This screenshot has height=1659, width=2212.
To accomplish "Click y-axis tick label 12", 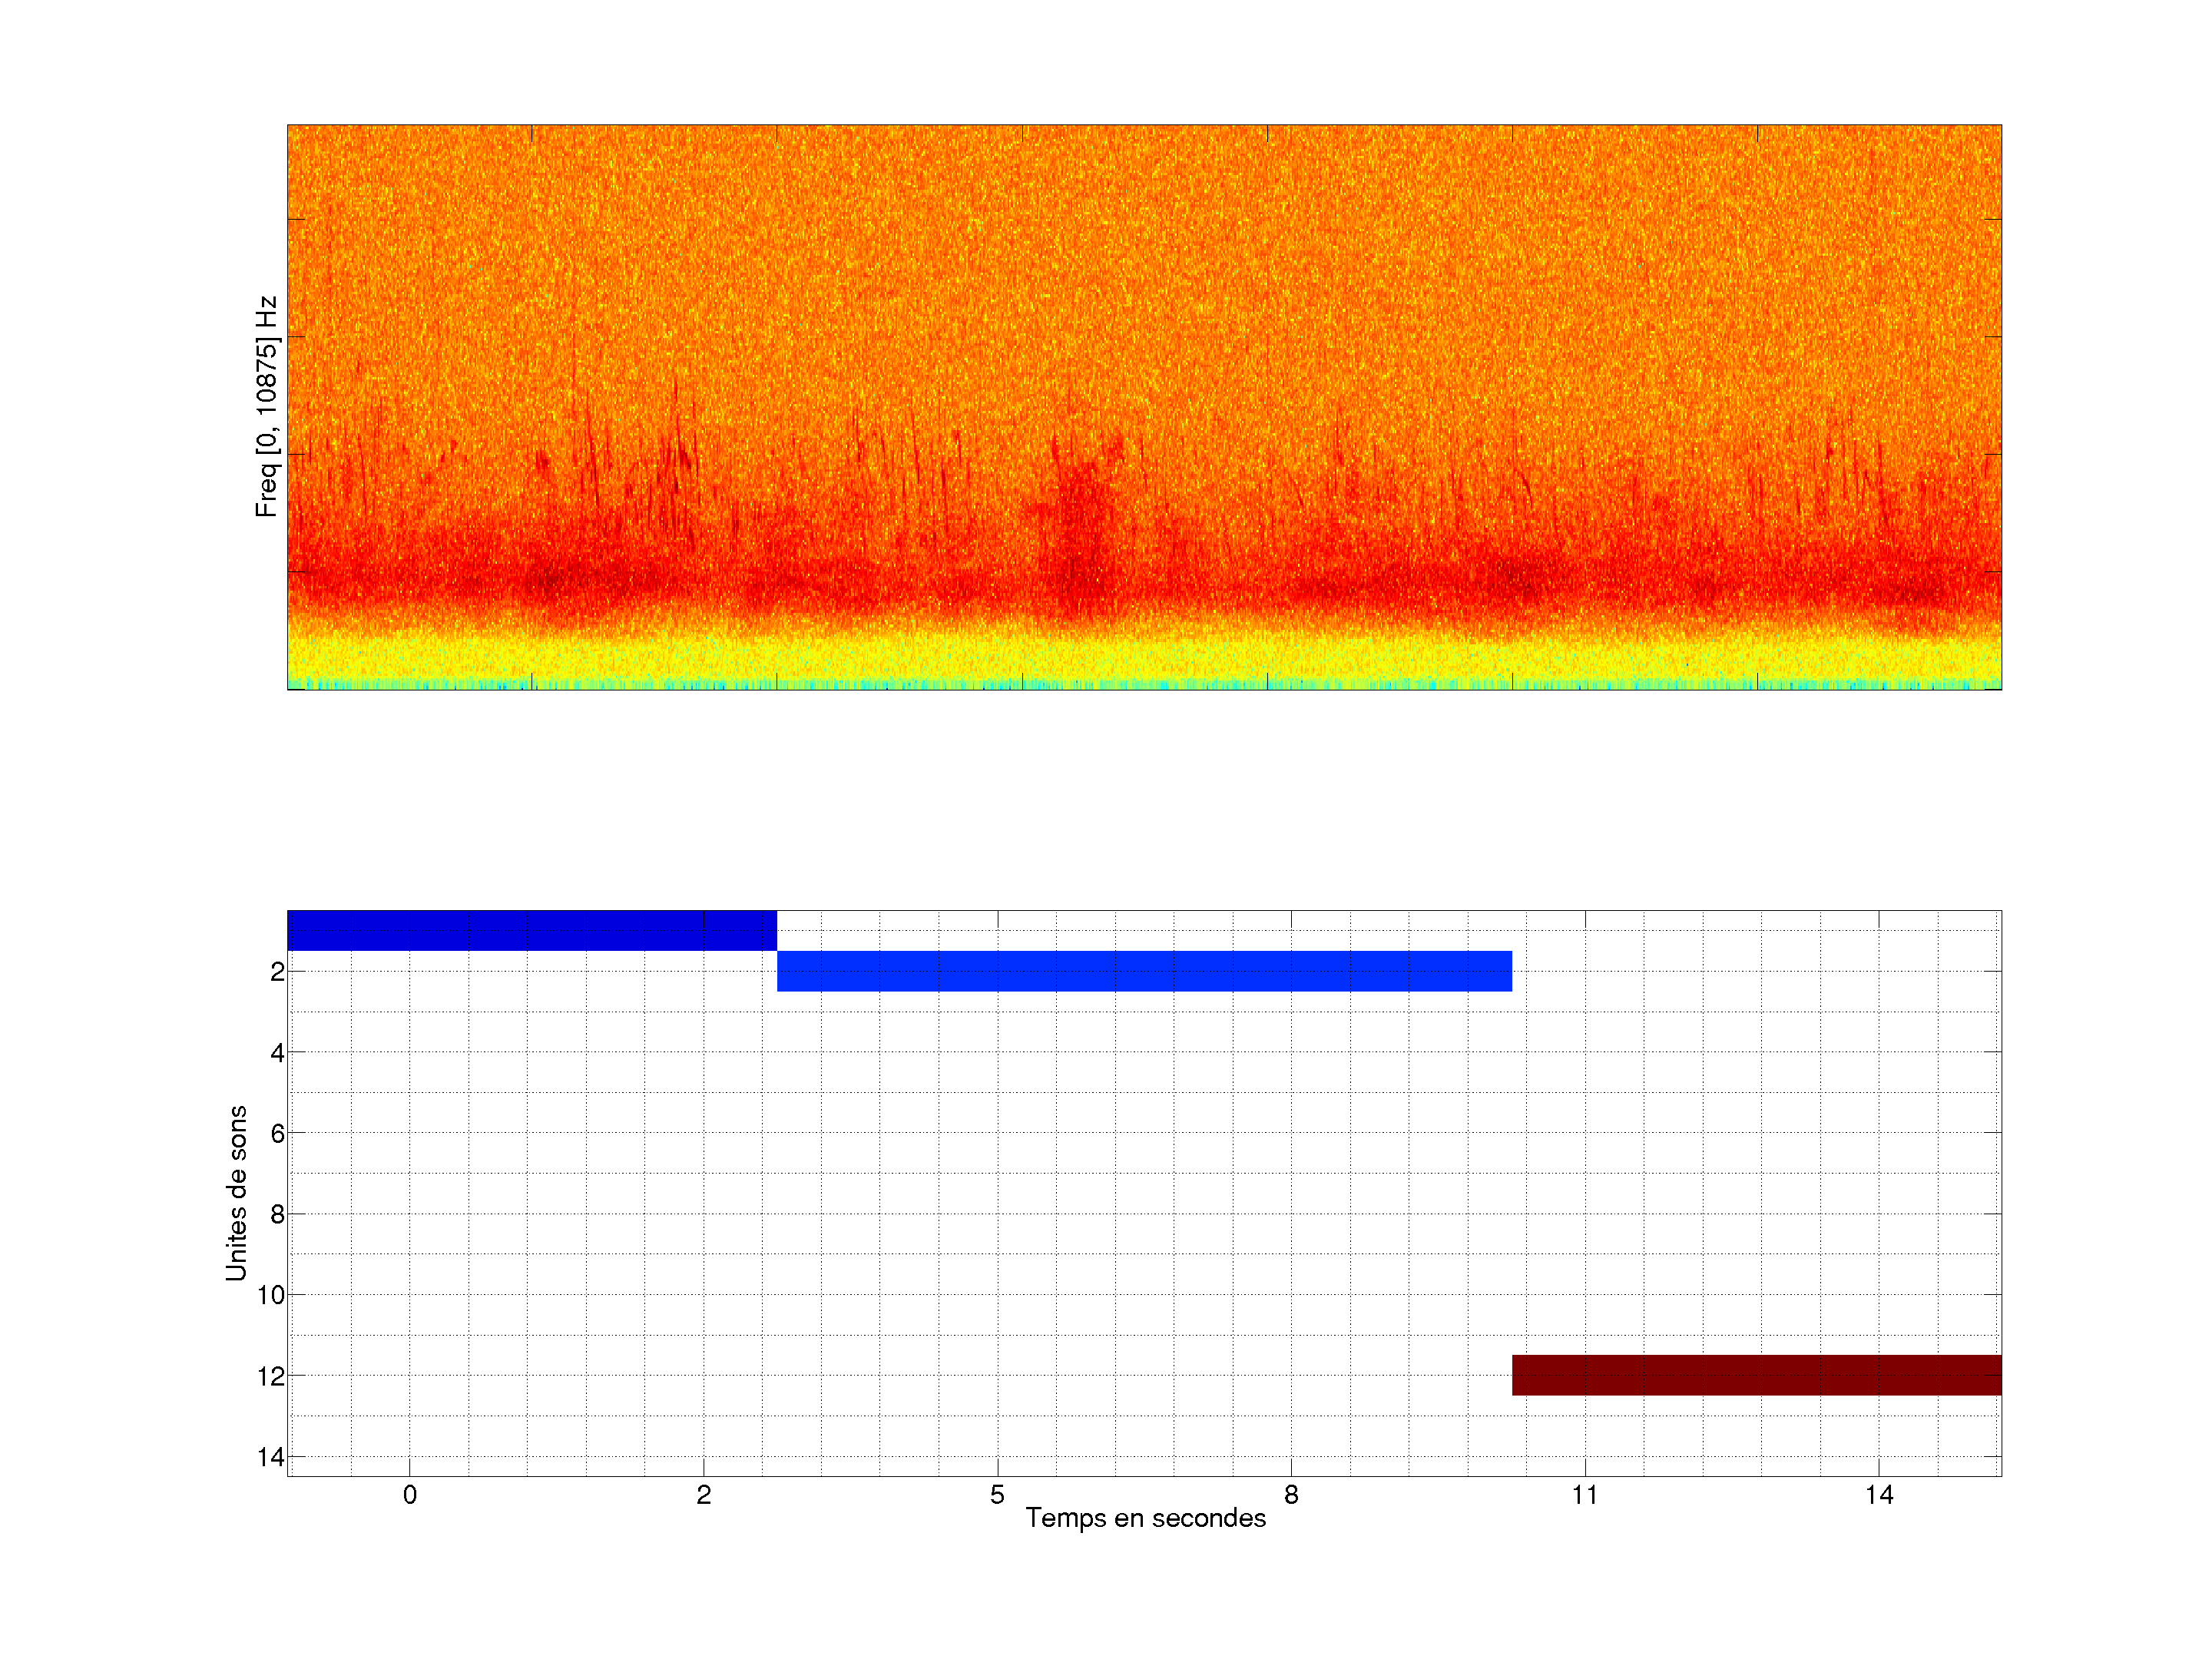I will point(271,1376).
